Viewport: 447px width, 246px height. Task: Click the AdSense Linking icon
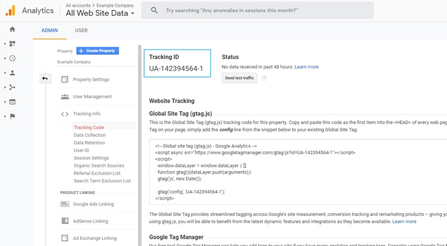65,221
